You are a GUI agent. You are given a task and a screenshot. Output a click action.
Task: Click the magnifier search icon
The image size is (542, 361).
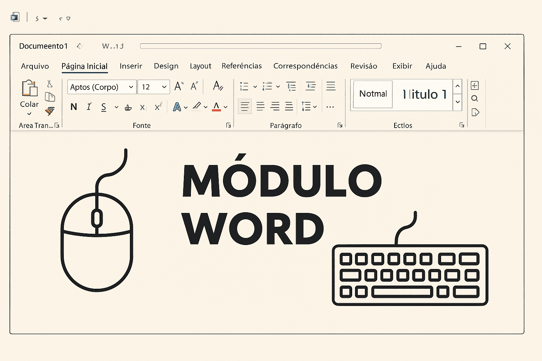pyautogui.click(x=475, y=98)
